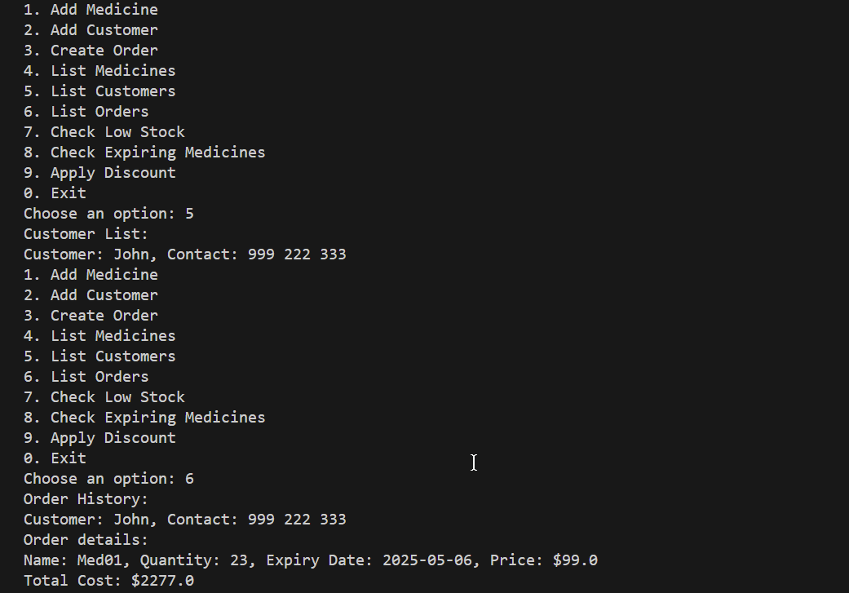This screenshot has width=849, height=593.
Task: Click '8. Check Expiring Medicines' in the first menu listing
Action: tap(144, 153)
